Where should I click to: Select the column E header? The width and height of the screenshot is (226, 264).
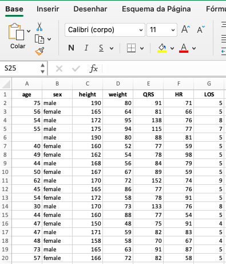coord(148,84)
